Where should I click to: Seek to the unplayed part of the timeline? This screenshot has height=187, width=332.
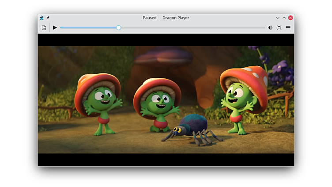190,27
